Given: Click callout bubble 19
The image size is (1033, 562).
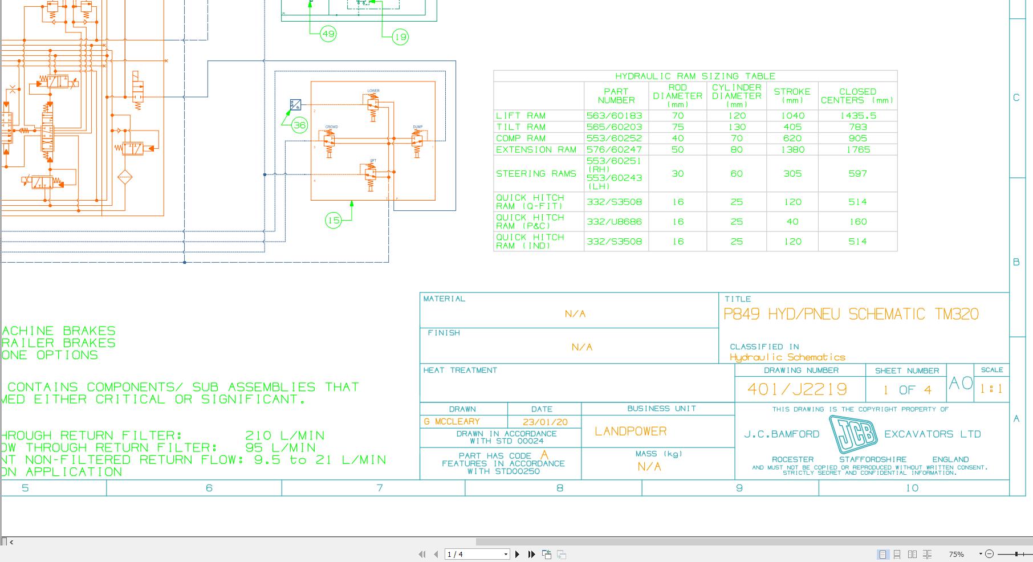Looking at the screenshot, I should (400, 37).
